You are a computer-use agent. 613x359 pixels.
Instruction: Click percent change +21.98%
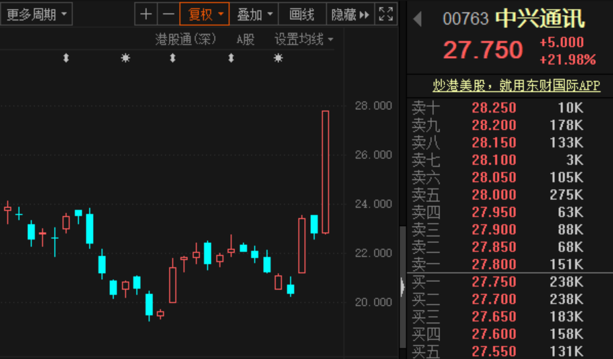coord(568,59)
